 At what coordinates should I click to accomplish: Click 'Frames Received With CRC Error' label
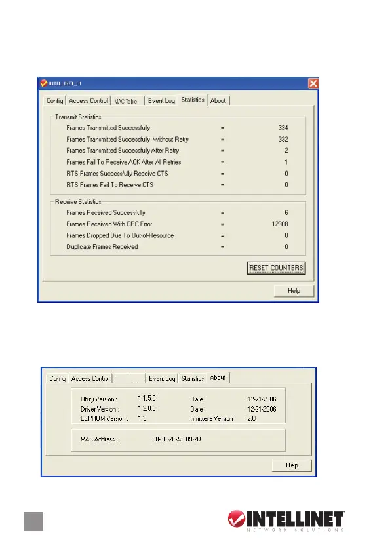tap(109, 224)
